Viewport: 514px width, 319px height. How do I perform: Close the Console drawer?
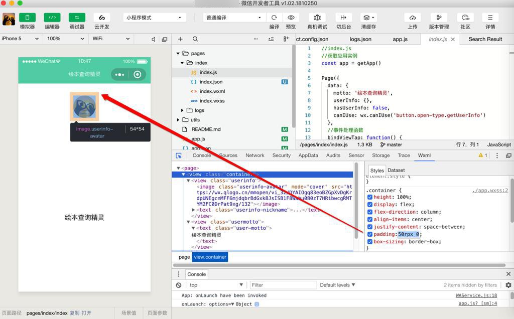pos(508,274)
